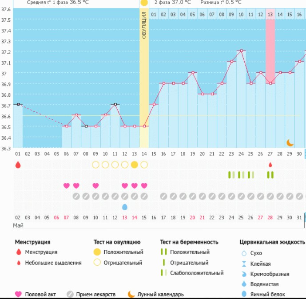Click the pink highlighted phase day 13 header
306x299 pixels.
270,15
